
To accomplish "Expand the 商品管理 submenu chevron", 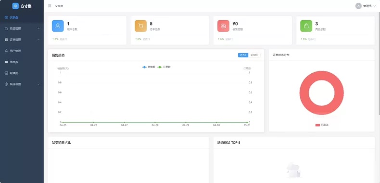I will (x=38, y=28).
